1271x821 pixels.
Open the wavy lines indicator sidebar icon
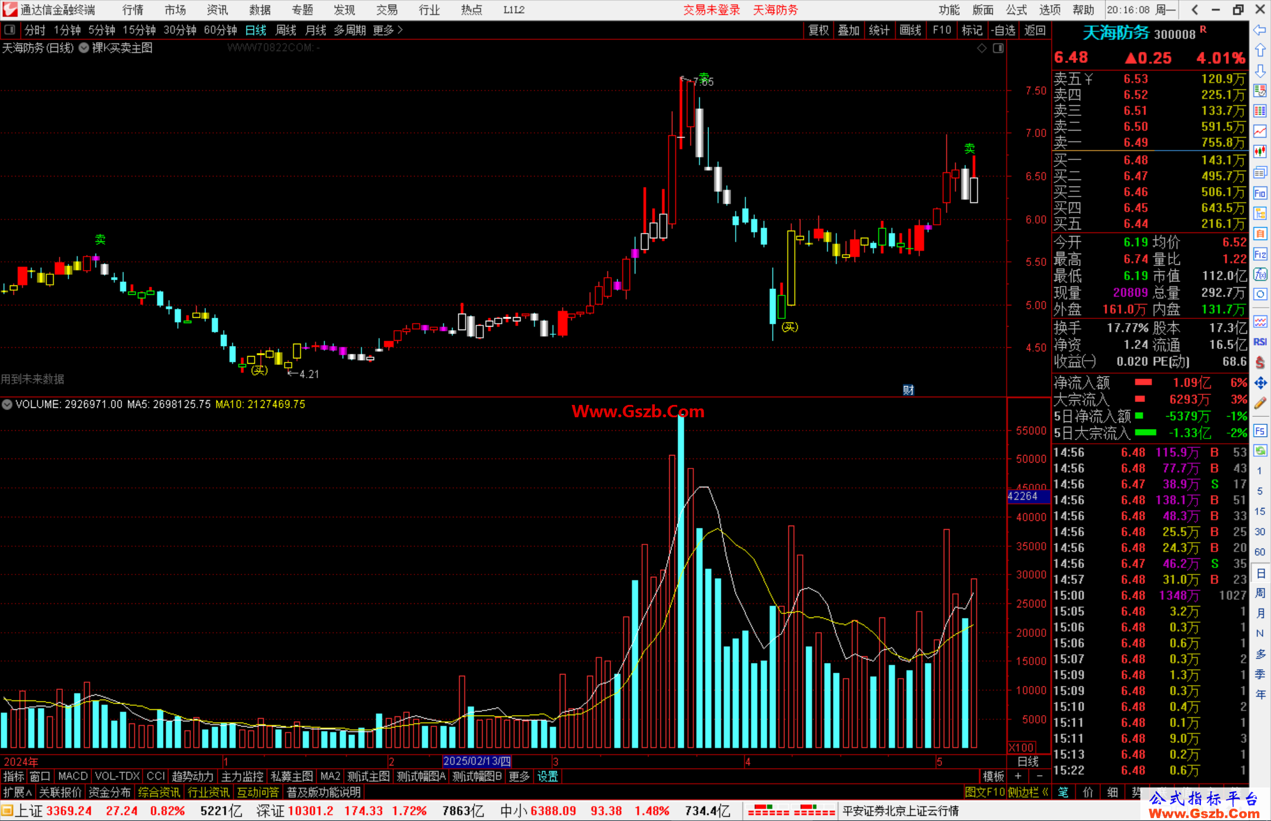pyautogui.click(x=1260, y=321)
